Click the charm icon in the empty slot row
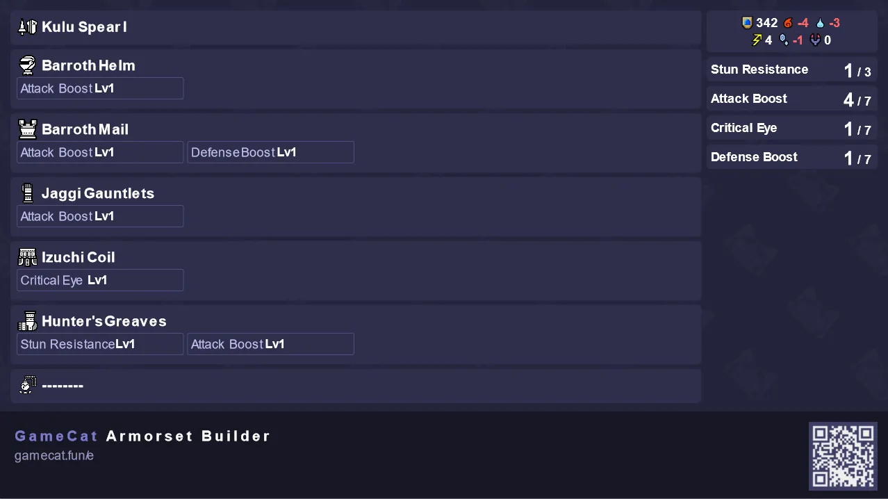Screen dimensions: 888x499 [x=27, y=385]
